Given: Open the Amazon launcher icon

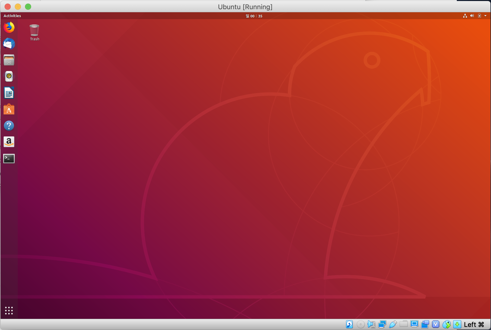Looking at the screenshot, I should click(9, 142).
